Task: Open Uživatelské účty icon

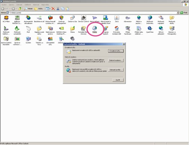Action: click(x=50, y=39)
